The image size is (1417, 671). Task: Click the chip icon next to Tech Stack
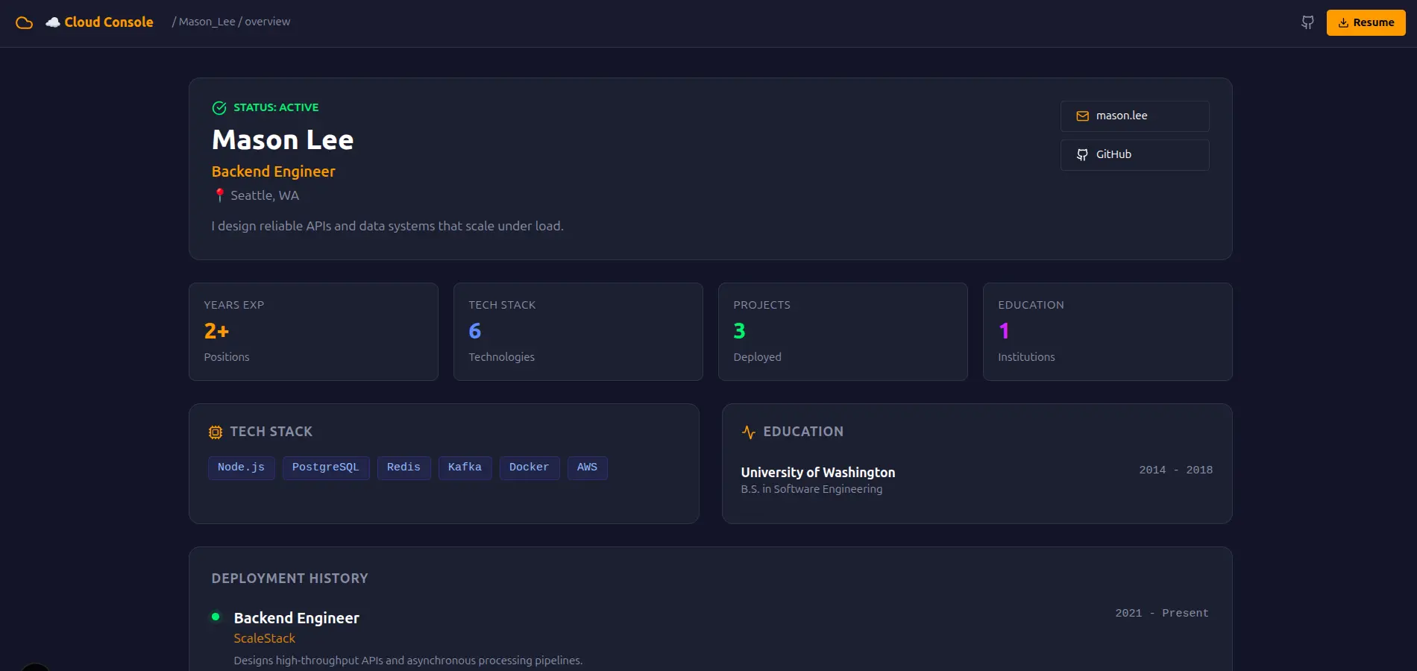point(216,432)
